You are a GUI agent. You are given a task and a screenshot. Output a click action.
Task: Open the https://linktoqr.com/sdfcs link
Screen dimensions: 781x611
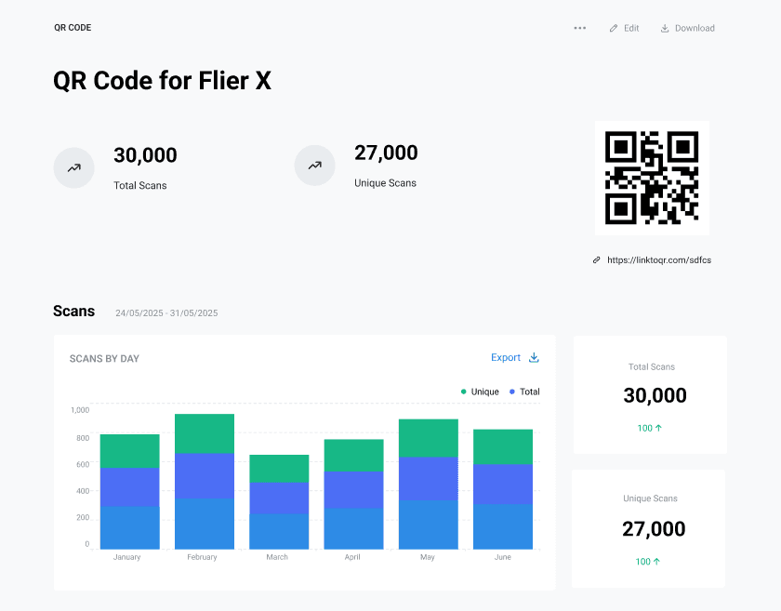tap(659, 260)
